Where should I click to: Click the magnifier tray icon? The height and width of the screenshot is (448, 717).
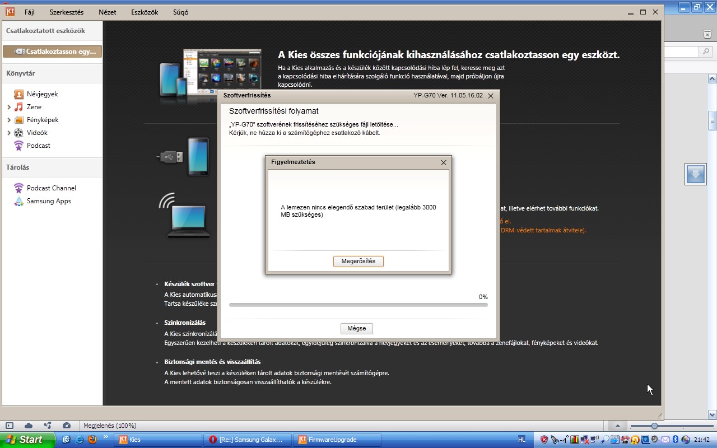(605, 440)
